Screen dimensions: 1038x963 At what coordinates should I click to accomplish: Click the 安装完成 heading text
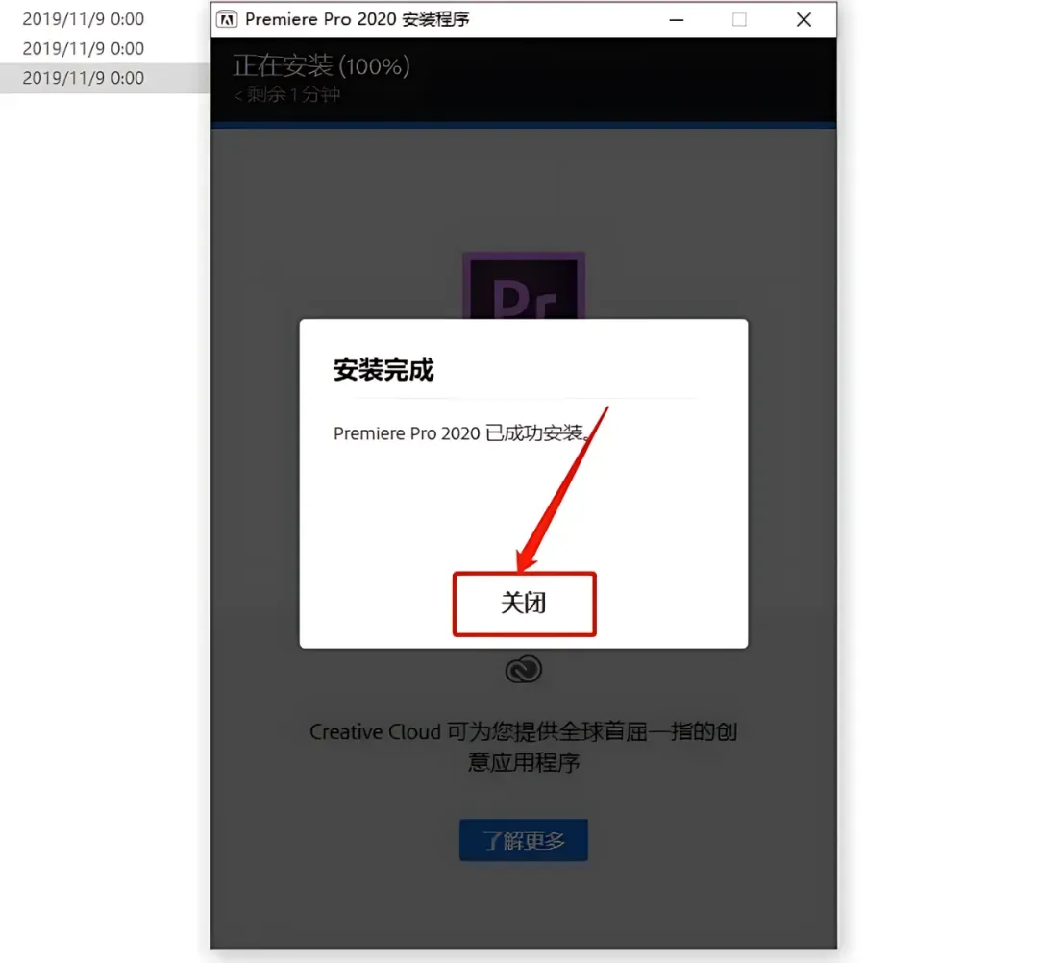(383, 369)
